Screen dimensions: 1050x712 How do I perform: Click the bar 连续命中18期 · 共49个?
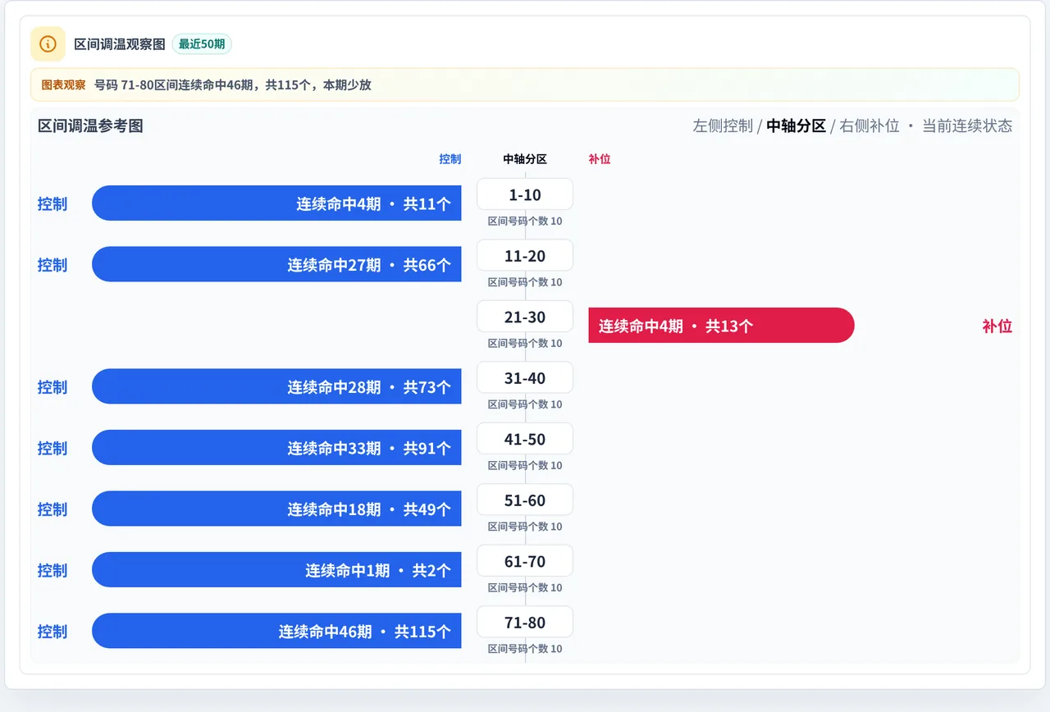(x=276, y=509)
